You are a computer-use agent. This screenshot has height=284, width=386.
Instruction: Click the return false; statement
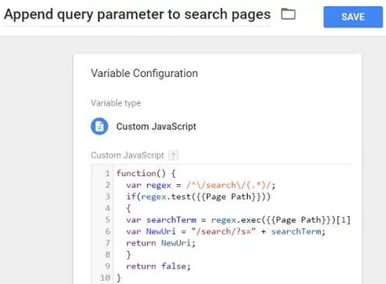[x=158, y=266]
